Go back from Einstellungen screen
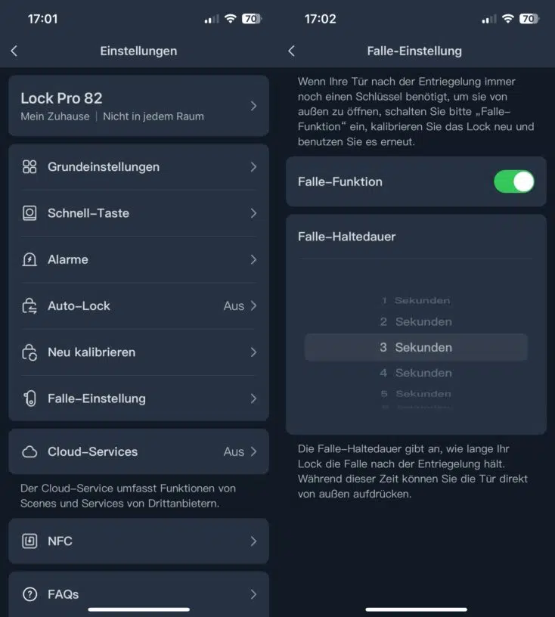Screen dimensions: 555x617 pyautogui.click(x=14, y=51)
